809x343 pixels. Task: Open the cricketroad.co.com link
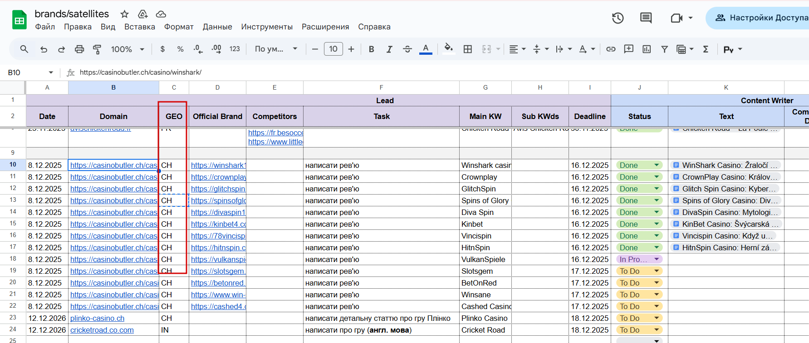(102, 330)
